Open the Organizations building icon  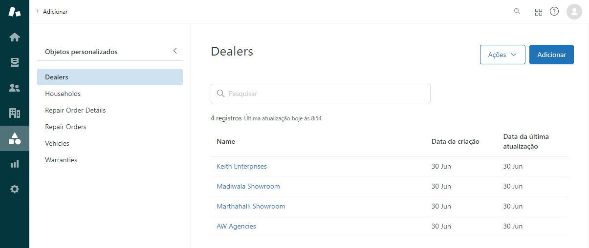(15, 113)
